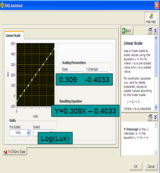
Task: Click the 'Linear Scale' help heading
Action: pyautogui.click(x=133, y=43)
